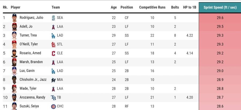
Task: Click the Miami Marlins team logo
Action: [53, 80]
